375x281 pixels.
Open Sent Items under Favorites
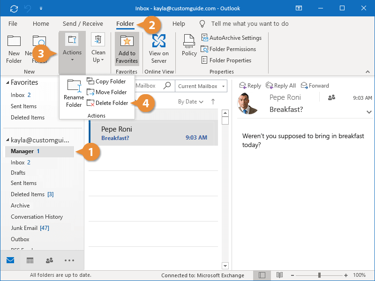click(24, 106)
